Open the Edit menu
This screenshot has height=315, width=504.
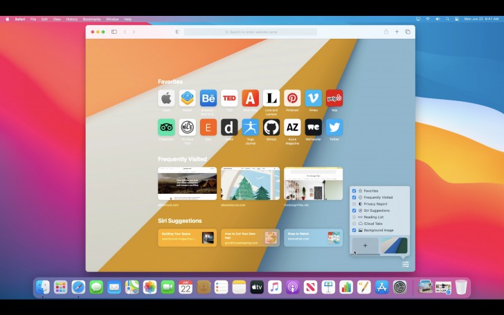click(44, 19)
